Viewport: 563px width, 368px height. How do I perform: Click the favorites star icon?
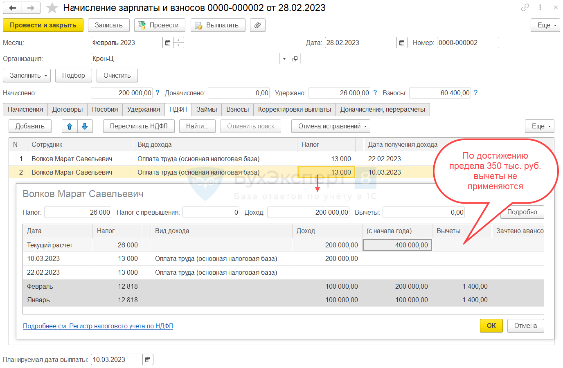(52, 8)
